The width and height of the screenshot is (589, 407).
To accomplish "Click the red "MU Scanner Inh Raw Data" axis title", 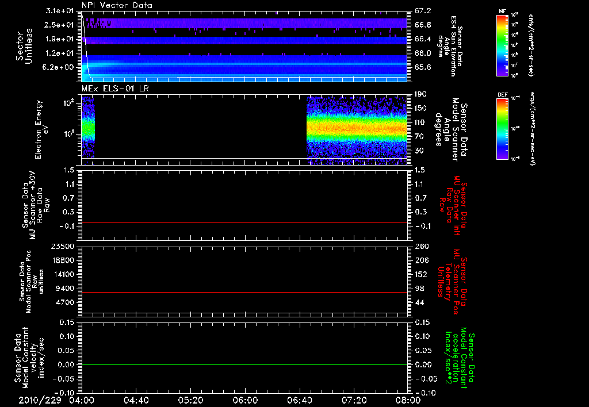I will (x=454, y=205).
